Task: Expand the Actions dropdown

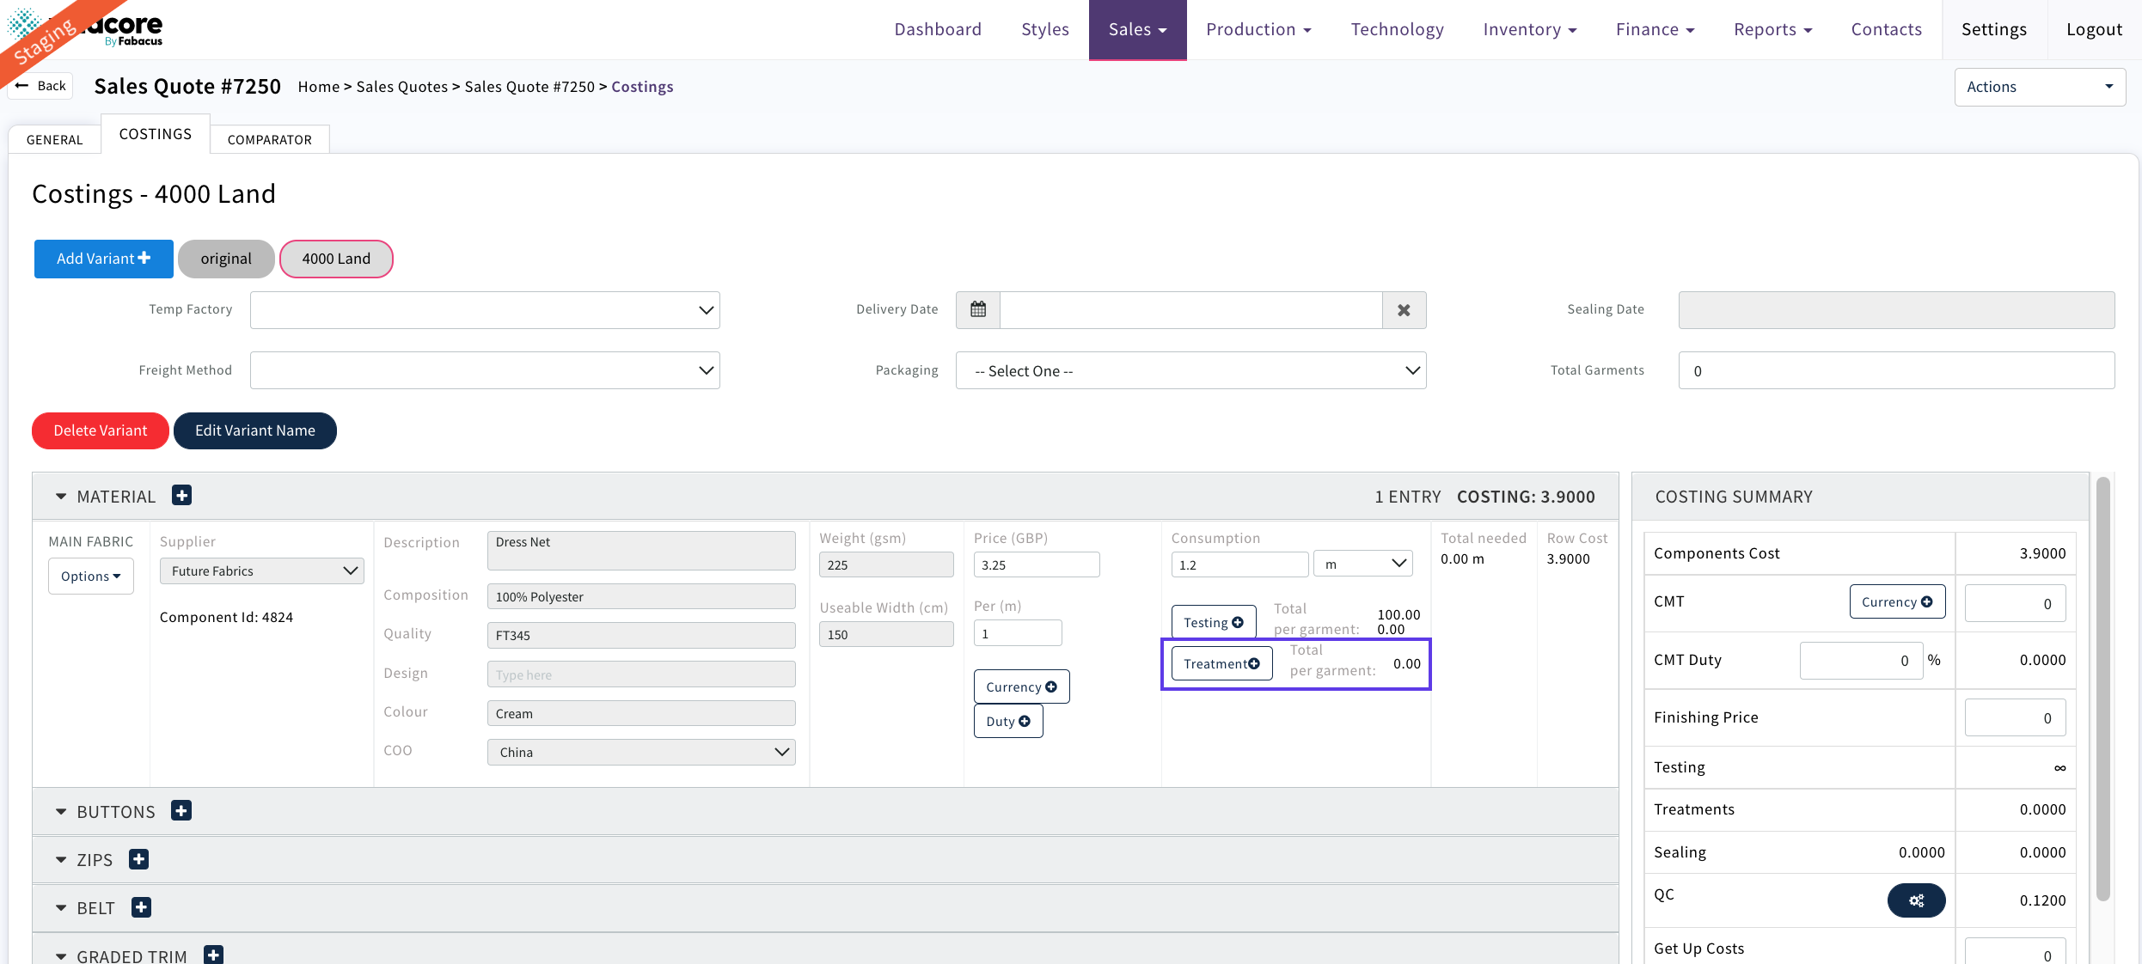Action: click(x=2039, y=87)
